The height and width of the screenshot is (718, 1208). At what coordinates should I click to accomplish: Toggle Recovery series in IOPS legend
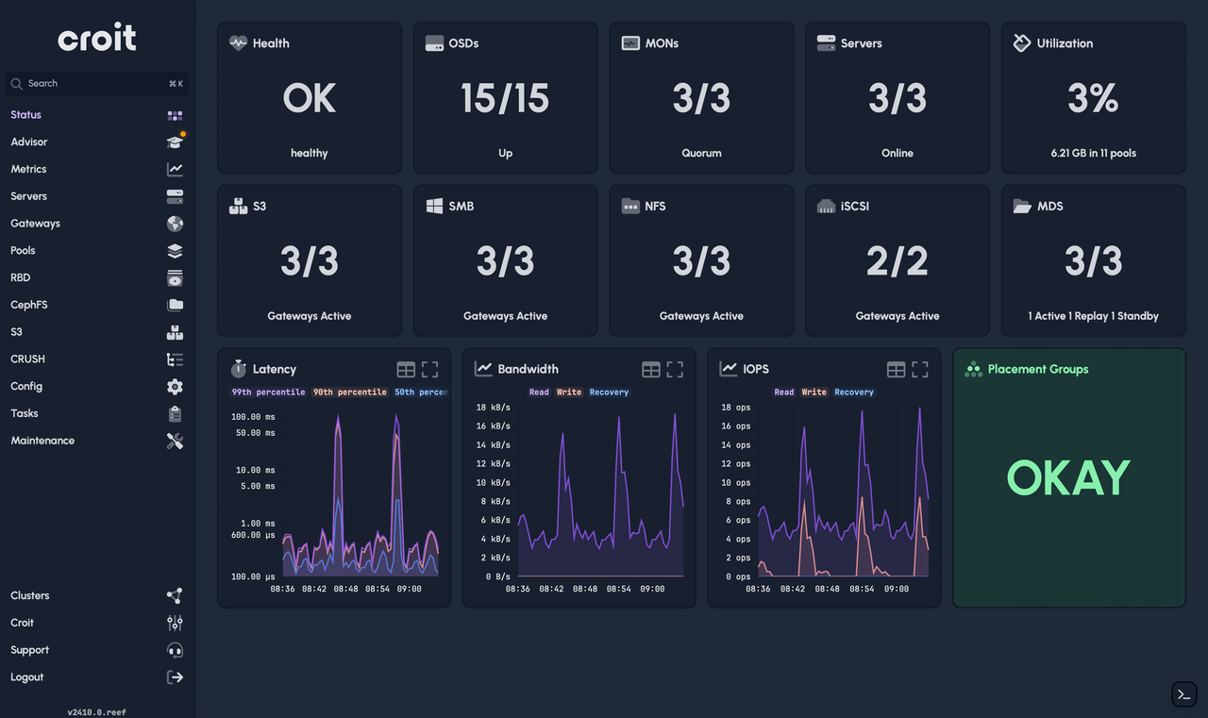854,392
